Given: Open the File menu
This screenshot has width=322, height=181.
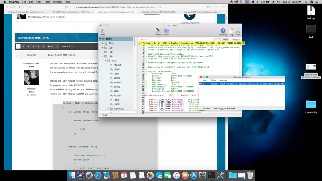Looking at the screenshot, I should pyautogui.click(x=24, y=2).
